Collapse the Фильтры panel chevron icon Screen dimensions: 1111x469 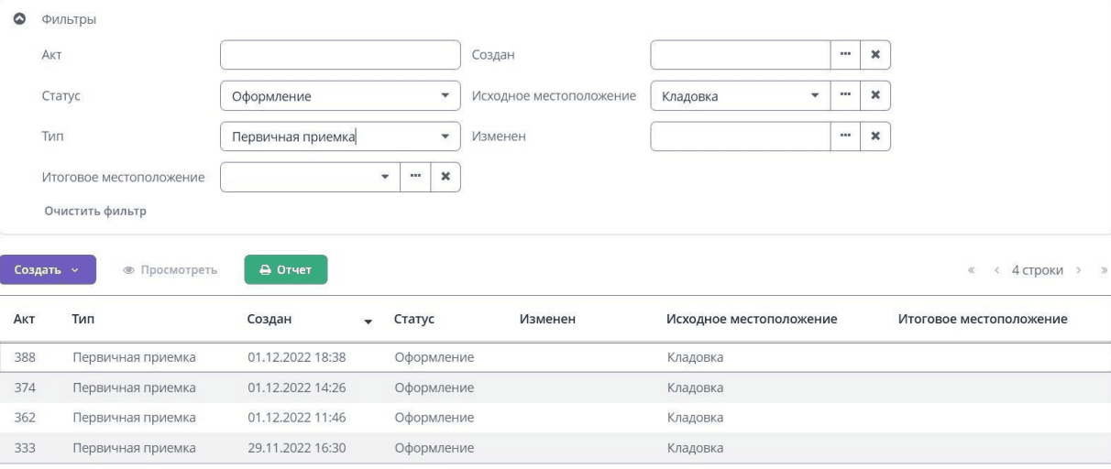(x=19, y=20)
